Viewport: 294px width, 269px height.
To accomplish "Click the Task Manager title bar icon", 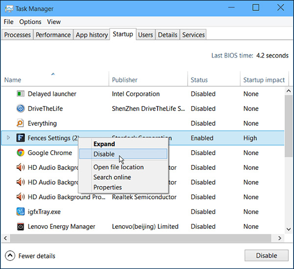I will [x=9, y=9].
